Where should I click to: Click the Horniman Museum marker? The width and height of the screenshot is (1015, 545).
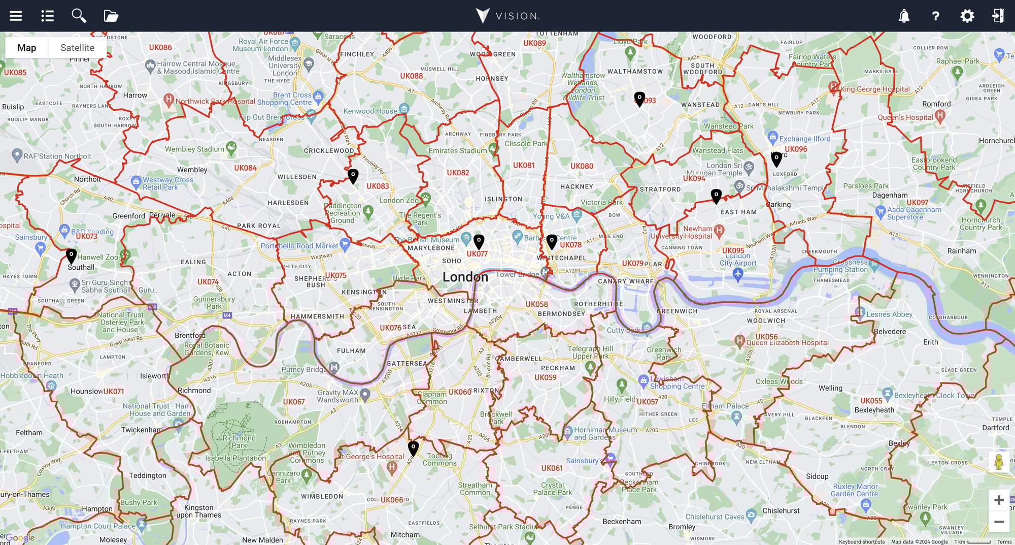pos(568,432)
